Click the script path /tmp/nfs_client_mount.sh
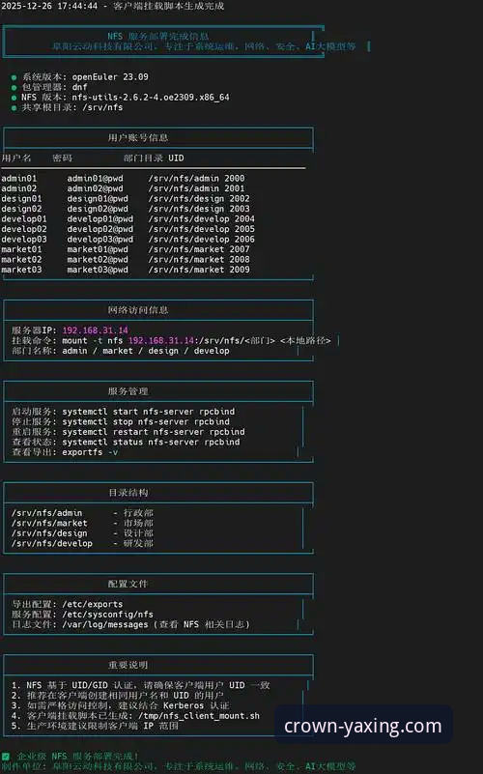 [199, 716]
